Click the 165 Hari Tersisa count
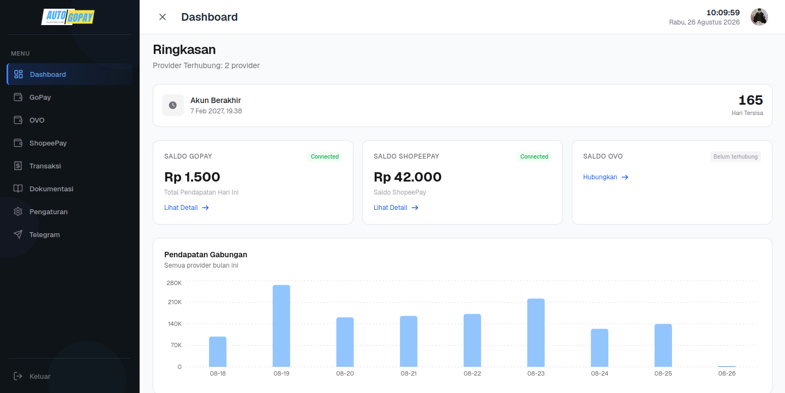The height and width of the screenshot is (393, 785). 751,100
